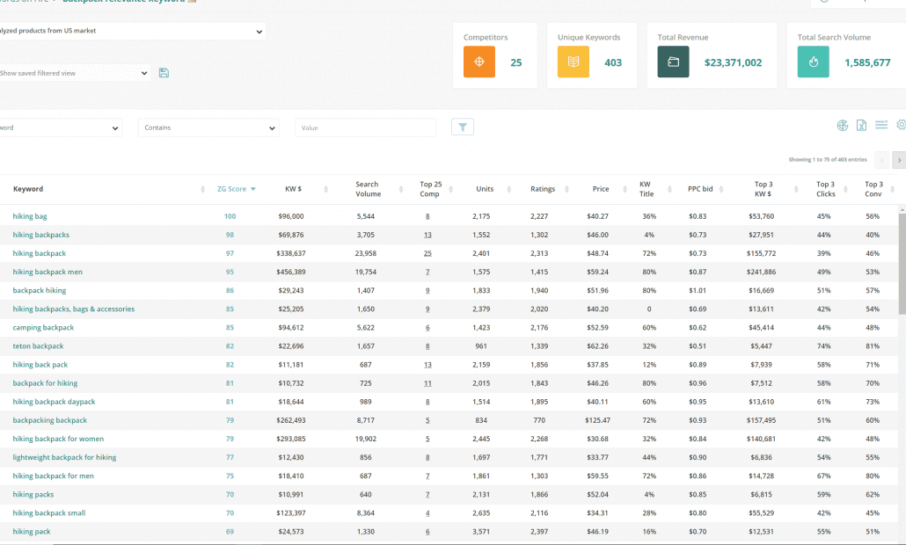Click the Top 3 Clicks column header
The image size is (906, 545).
click(x=826, y=189)
